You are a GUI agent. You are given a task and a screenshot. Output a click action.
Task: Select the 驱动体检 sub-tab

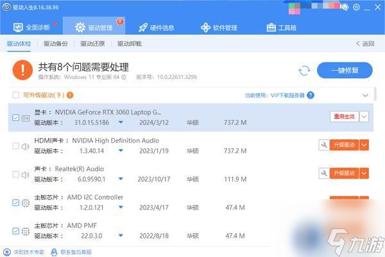click(x=19, y=44)
